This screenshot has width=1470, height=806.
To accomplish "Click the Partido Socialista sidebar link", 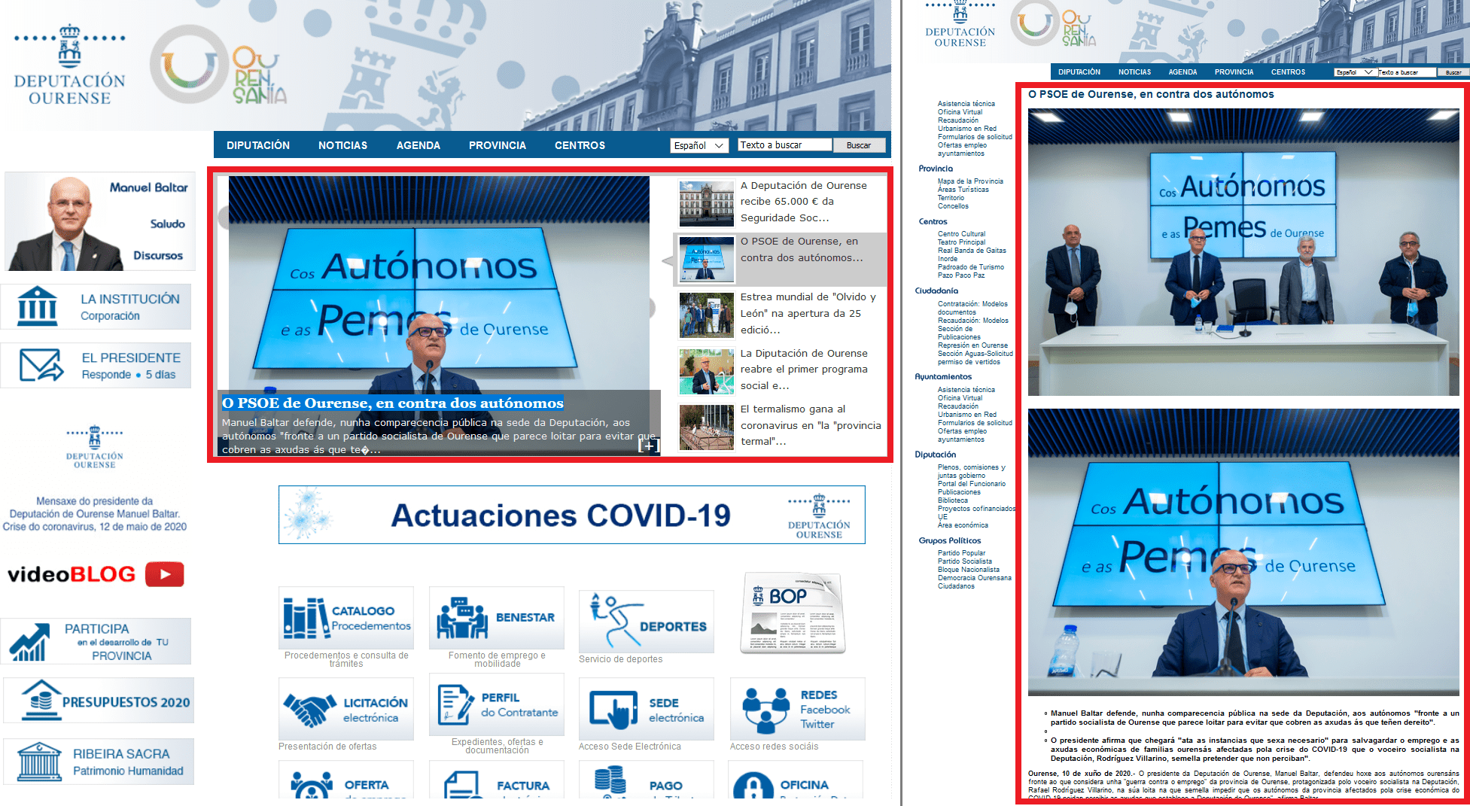I will pyautogui.click(x=964, y=561).
